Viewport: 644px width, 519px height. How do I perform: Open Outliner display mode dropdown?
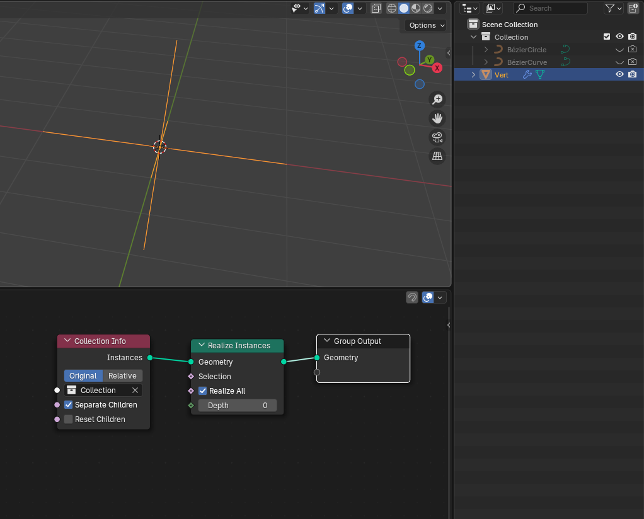tap(493, 8)
